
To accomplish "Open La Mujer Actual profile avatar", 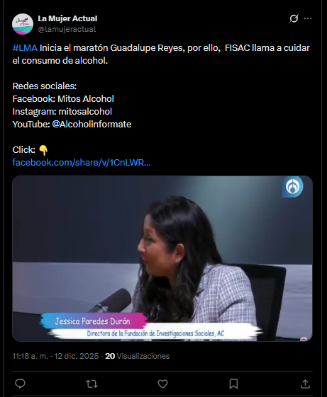I will coord(23,24).
